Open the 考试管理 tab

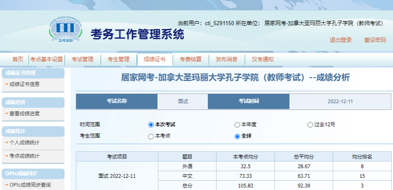(82, 60)
